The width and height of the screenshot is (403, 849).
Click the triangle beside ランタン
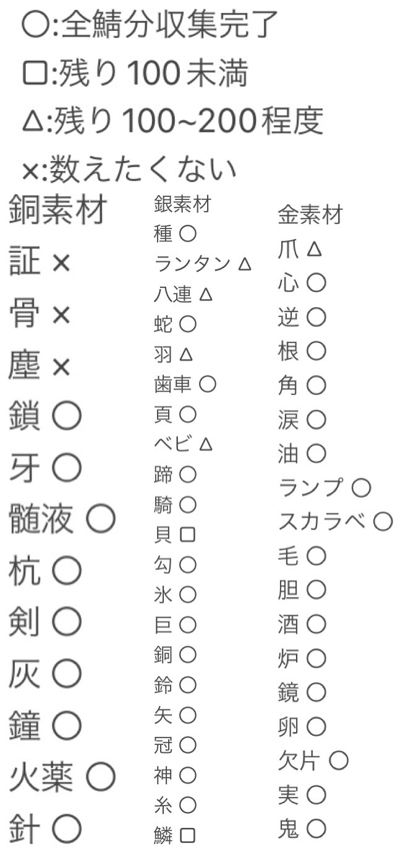(x=245, y=264)
